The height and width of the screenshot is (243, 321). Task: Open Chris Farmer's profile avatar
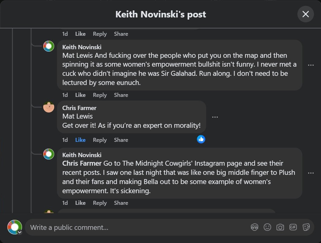click(49, 107)
